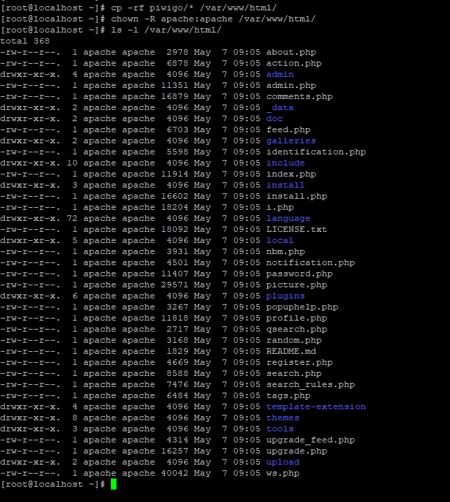Select the blue install directory name
The image size is (450, 502).
[x=285, y=185]
